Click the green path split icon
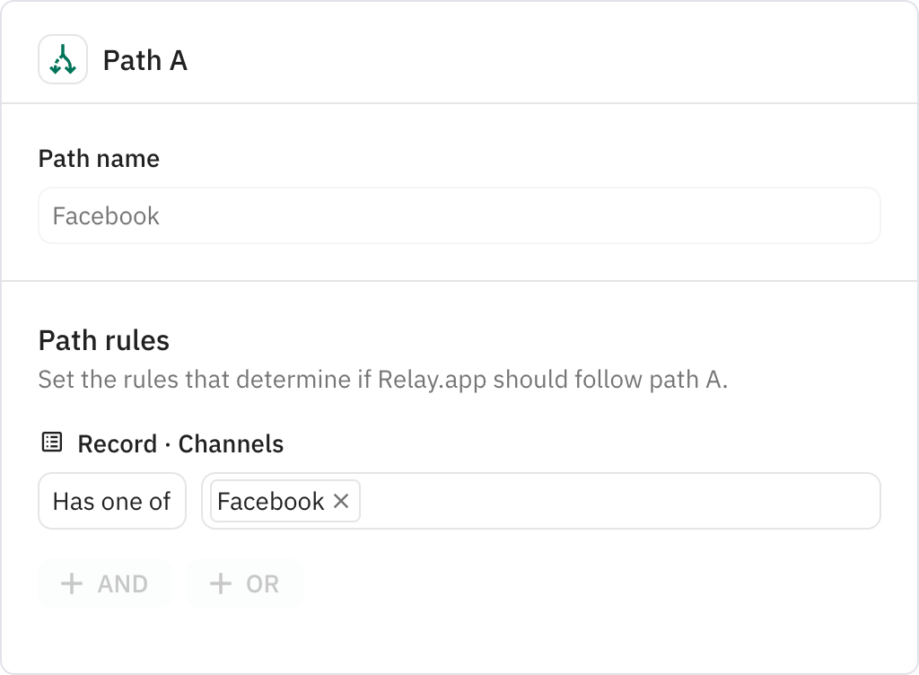The width and height of the screenshot is (919, 675). tap(62, 59)
